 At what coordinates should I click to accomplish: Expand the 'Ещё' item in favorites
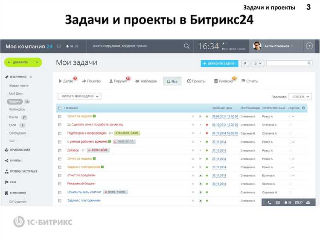(13, 141)
